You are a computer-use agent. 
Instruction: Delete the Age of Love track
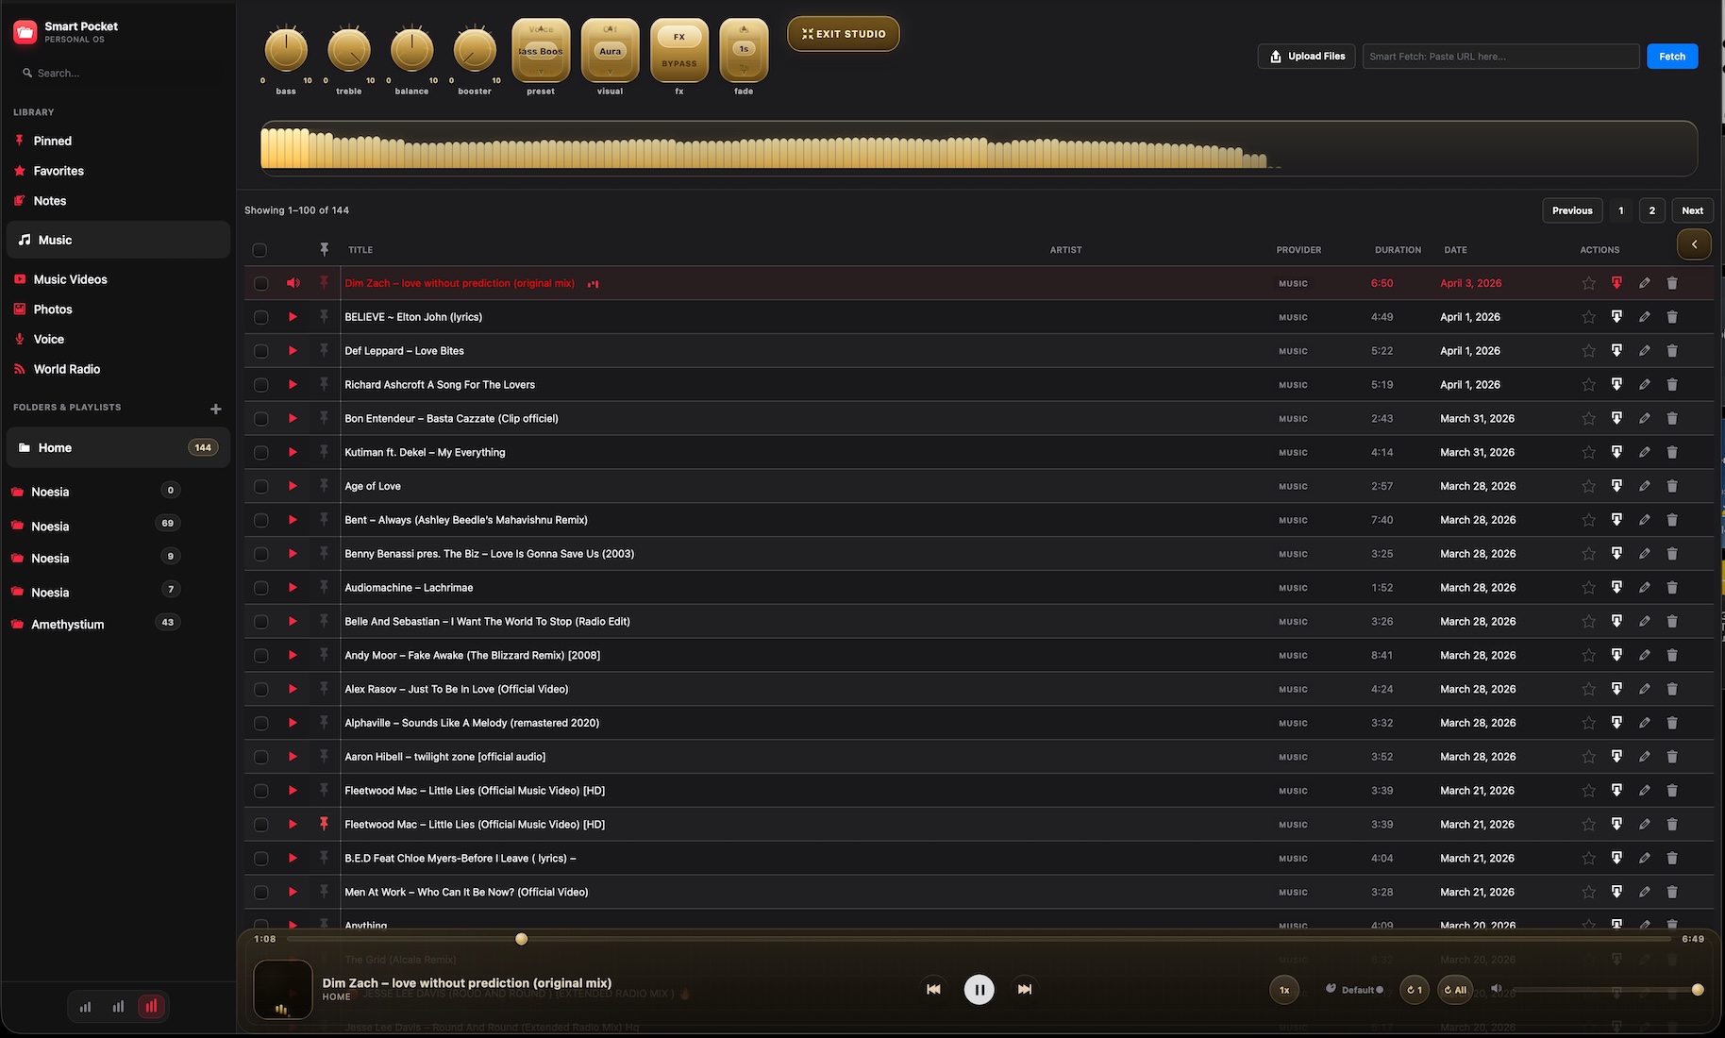click(x=1672, y=486)
